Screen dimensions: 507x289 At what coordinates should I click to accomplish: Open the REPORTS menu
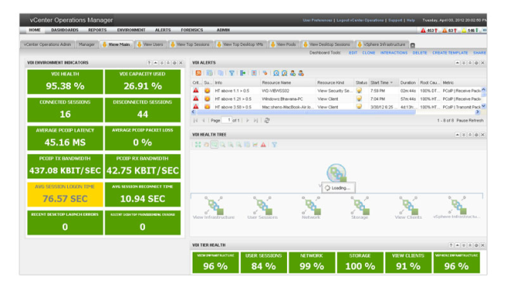click(97, 30)
